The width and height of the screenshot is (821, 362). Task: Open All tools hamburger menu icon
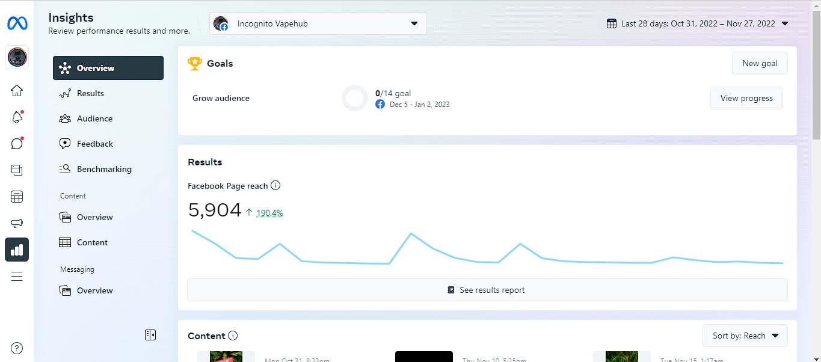coord(17,276)
